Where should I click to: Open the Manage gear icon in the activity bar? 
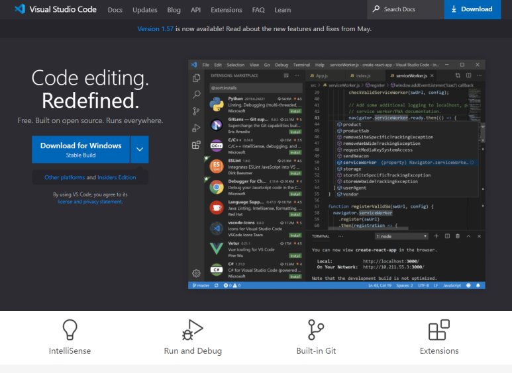tap(196, 273)
